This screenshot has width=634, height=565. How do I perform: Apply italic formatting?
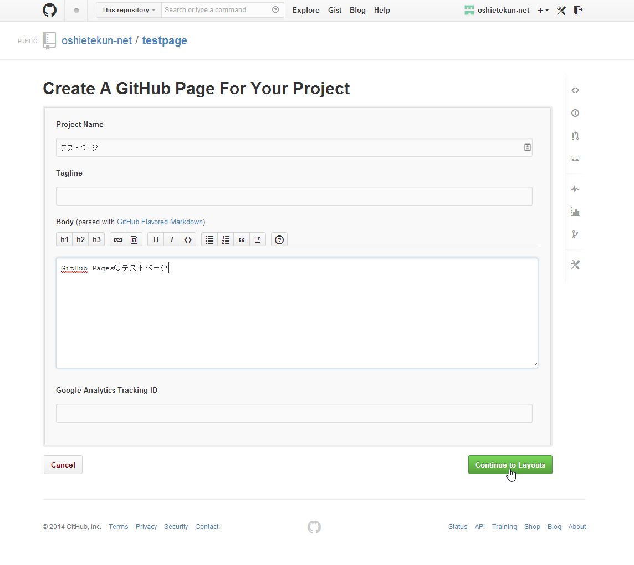click(172, 240)
